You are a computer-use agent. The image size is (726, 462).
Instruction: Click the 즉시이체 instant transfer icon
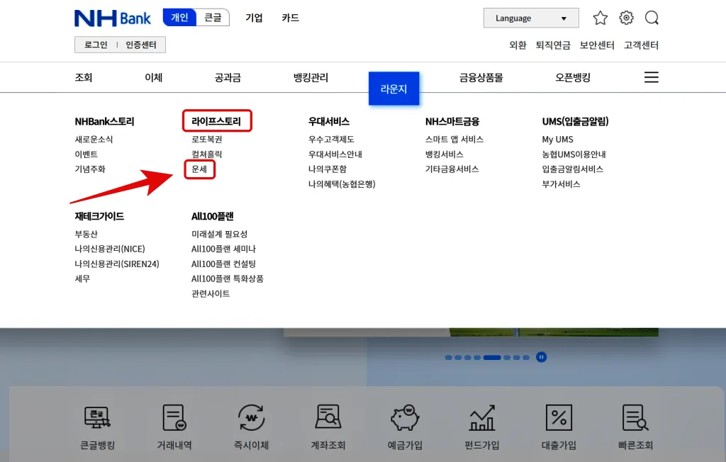pyautogui.click(x=250, y=423)
